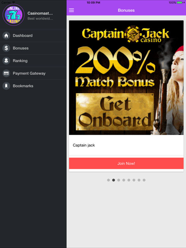
Task: Open the Ranking menu item text
Action: click(x=20, y=61)
